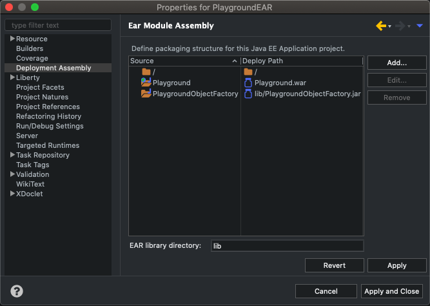The height and width of the screenshot is (306, 430).
Task: Expand the Liberty tree node
Action: 12,77
